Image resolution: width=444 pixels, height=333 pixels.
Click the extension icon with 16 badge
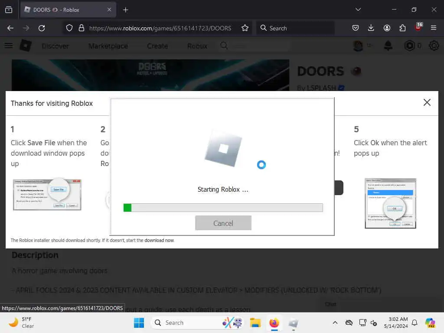[x=418, y=27]
